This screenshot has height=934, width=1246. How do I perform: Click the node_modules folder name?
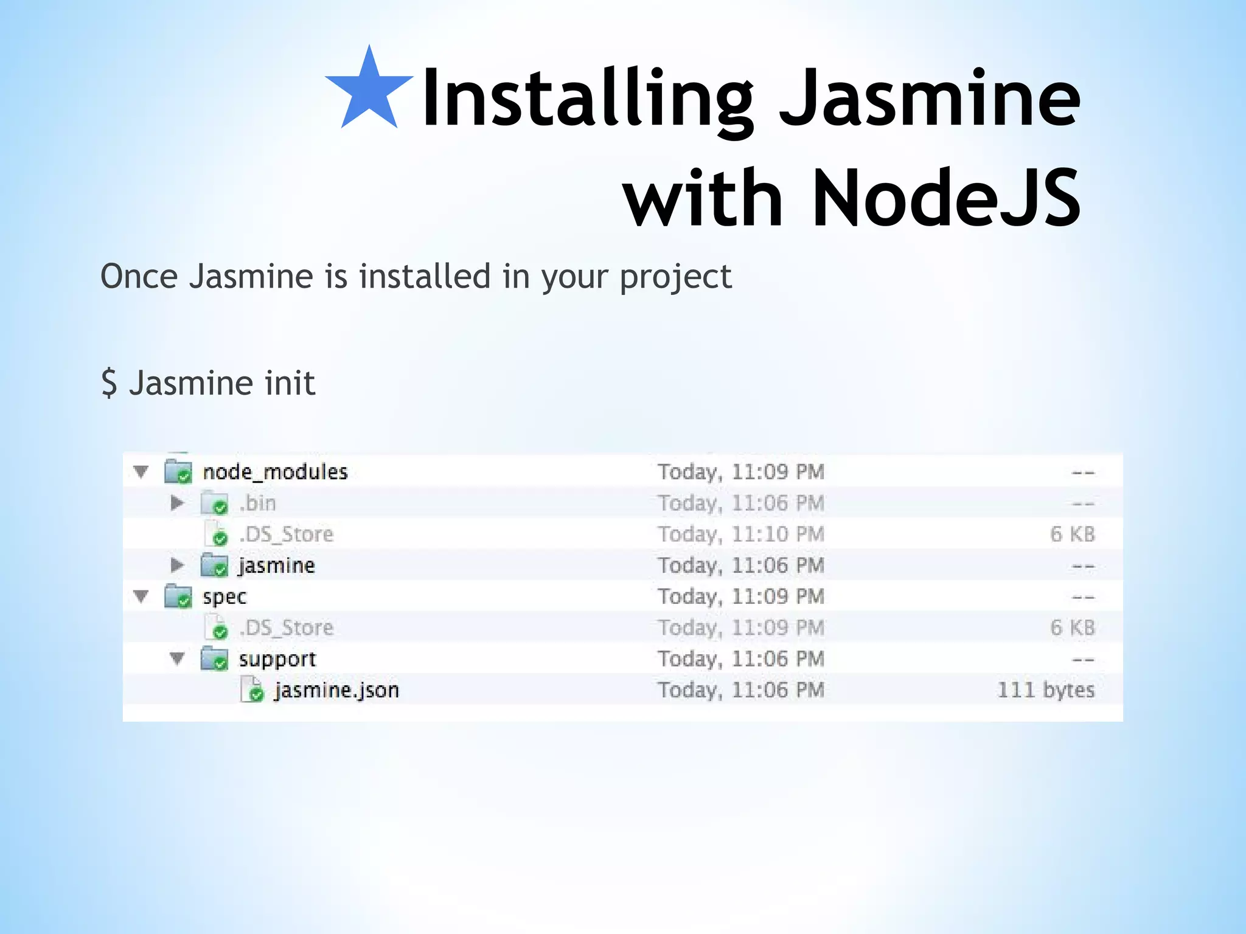275,472
